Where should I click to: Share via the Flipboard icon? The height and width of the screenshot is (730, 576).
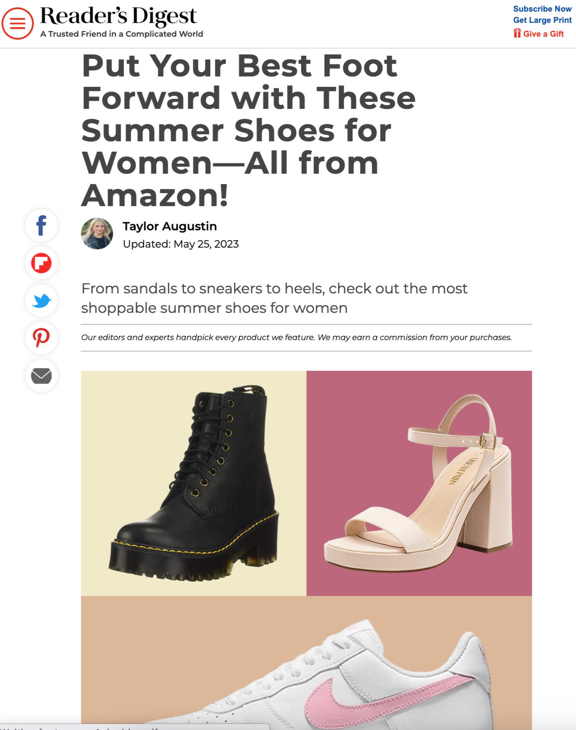coord(41,263)
